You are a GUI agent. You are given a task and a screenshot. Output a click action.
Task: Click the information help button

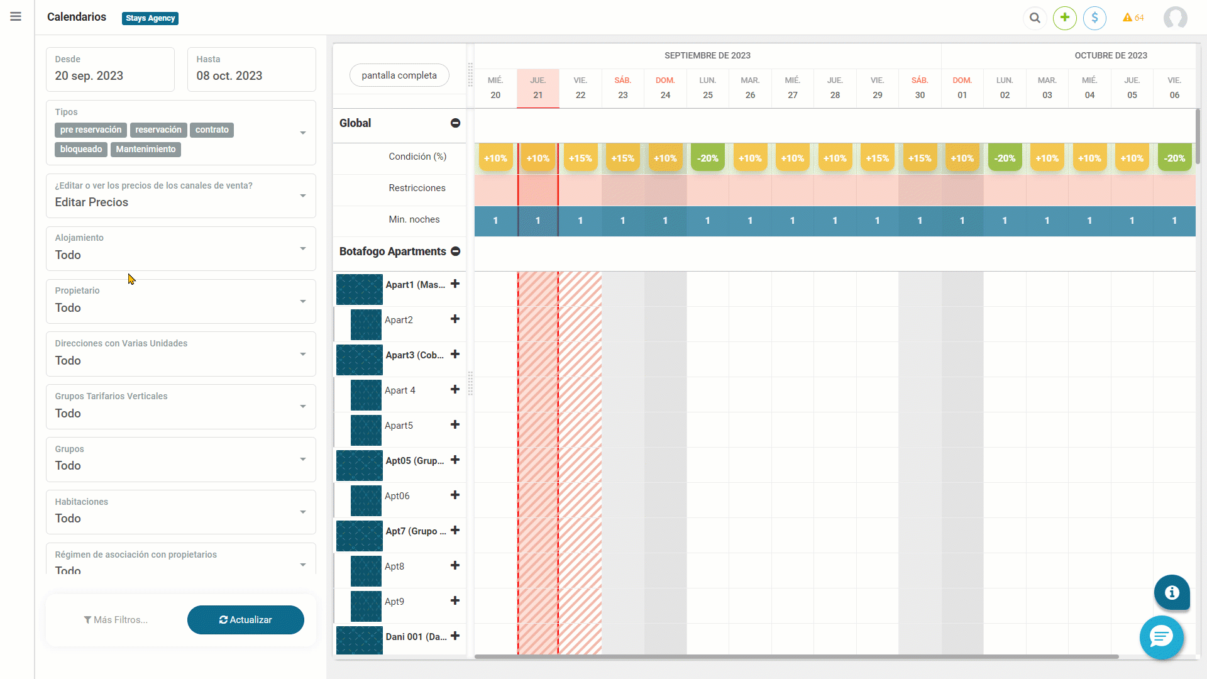coord(1172,592)
